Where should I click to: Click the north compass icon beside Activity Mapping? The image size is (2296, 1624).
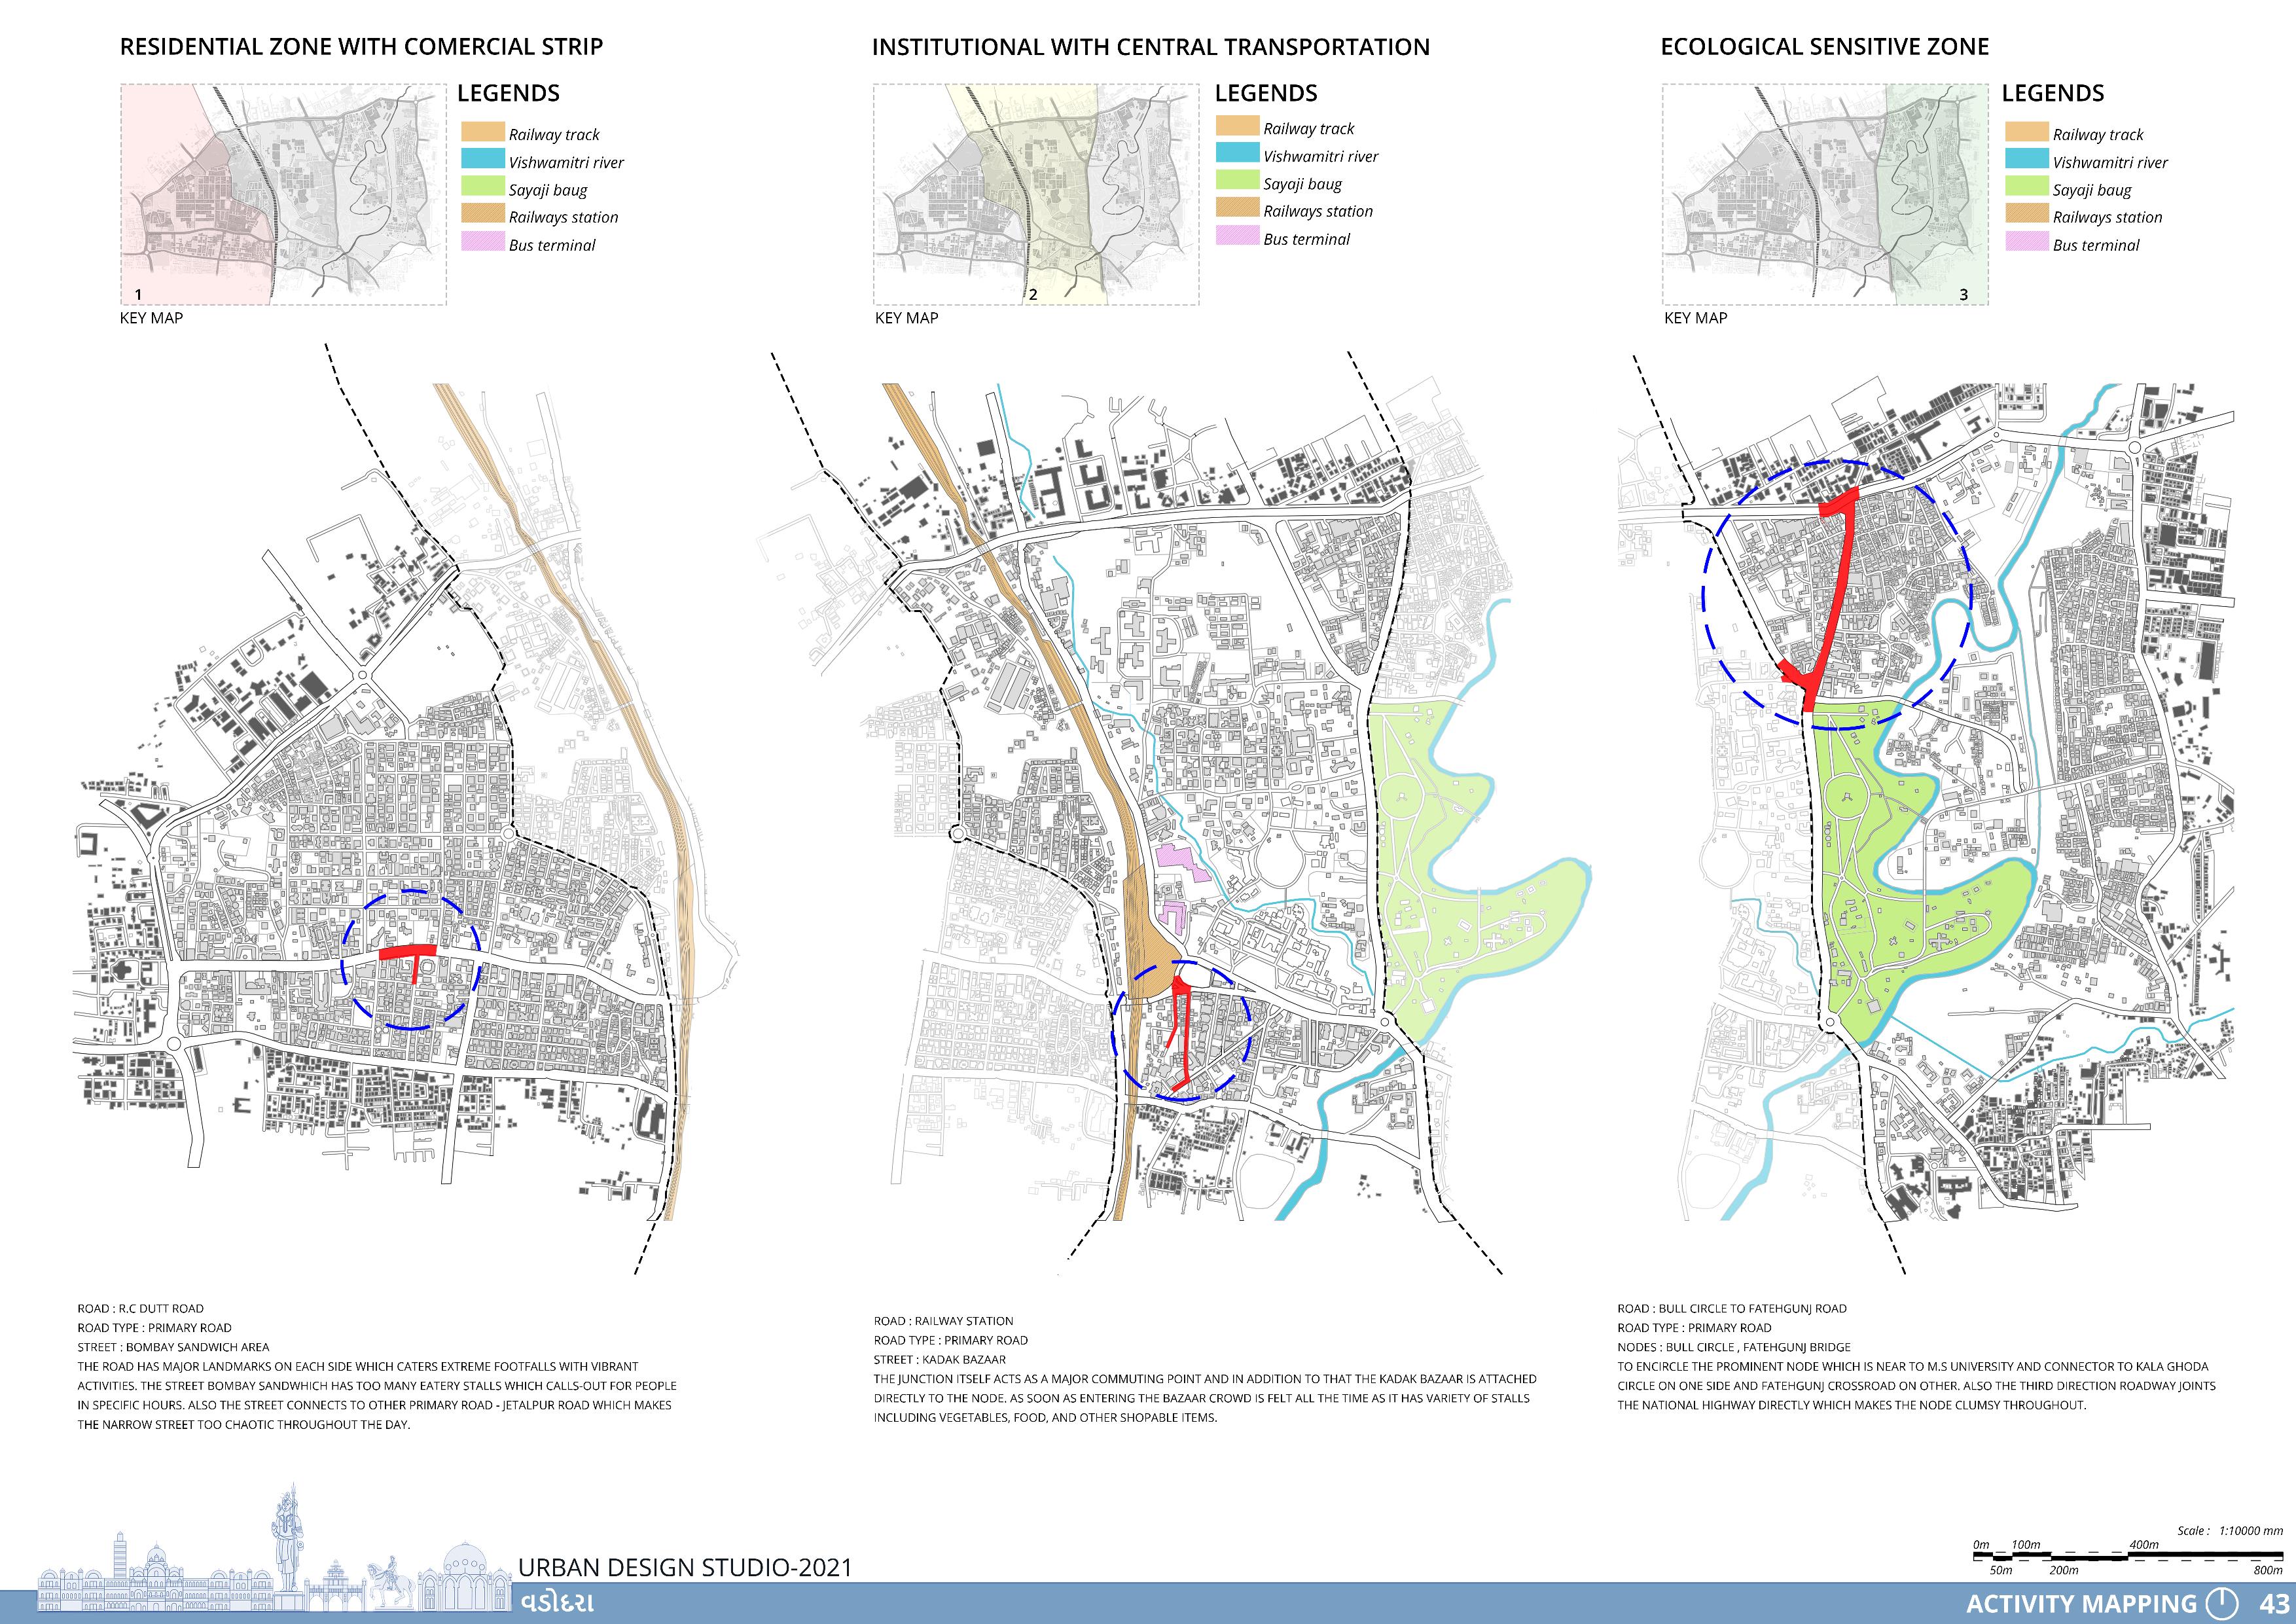[x=2222, y=1603]
